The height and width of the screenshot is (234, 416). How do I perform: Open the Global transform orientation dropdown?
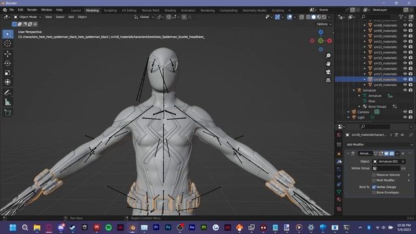pos(144,17)
